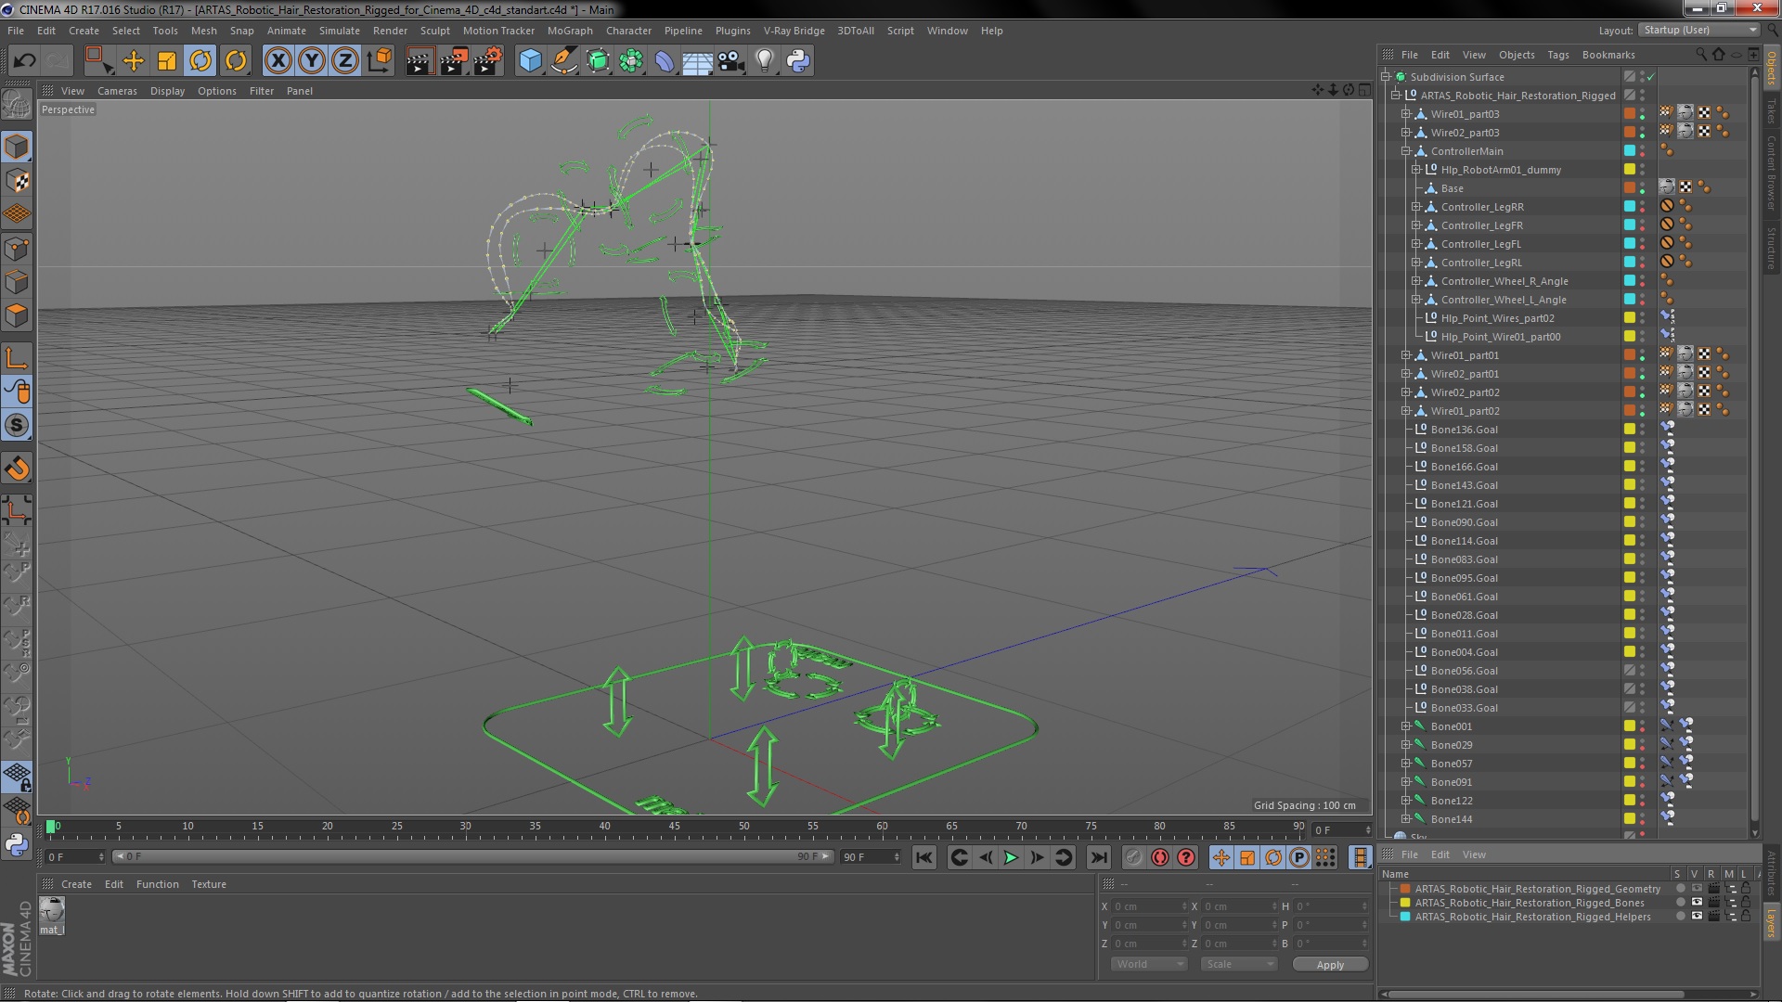1782x1002 pixels.
Task: Open Object manager Bookmarks menu
Action: [1608, 55]
